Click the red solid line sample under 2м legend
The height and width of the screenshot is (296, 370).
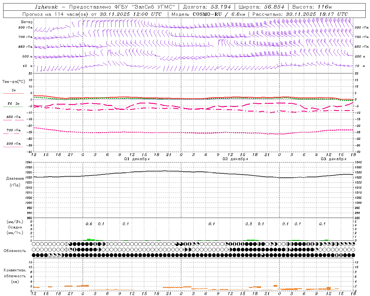click(13, 93)
